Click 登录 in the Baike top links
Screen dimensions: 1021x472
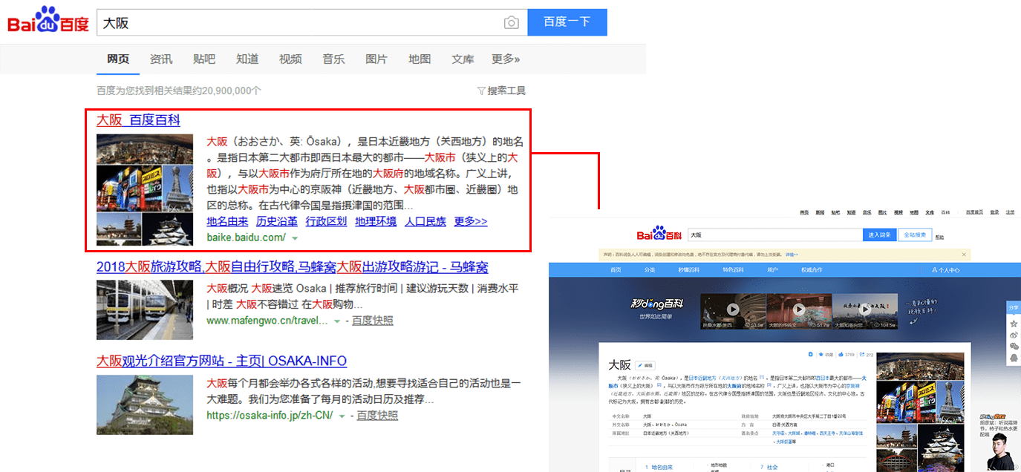click(994, 212)
